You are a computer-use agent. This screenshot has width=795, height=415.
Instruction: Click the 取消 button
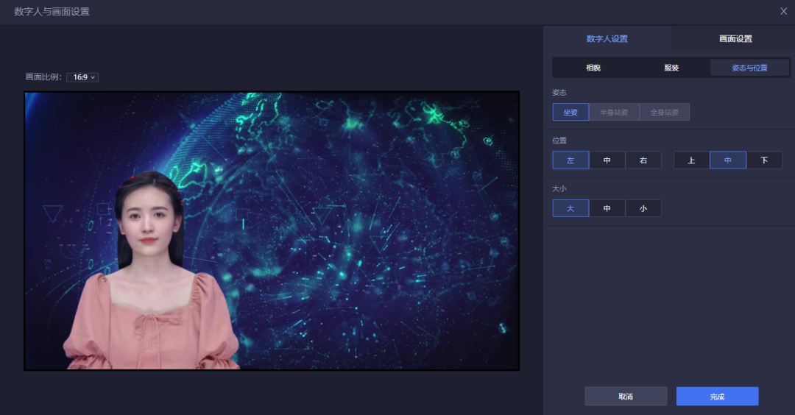pyautogui.click(x=626, y=397)
